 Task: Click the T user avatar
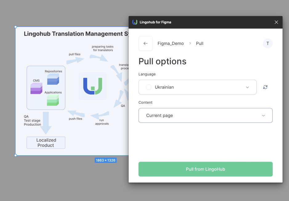(x=268, y=43)
